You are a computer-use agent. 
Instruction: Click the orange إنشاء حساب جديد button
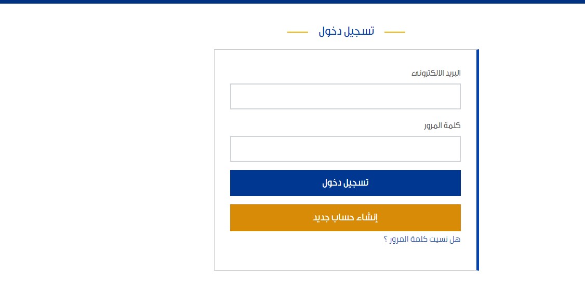345,218
